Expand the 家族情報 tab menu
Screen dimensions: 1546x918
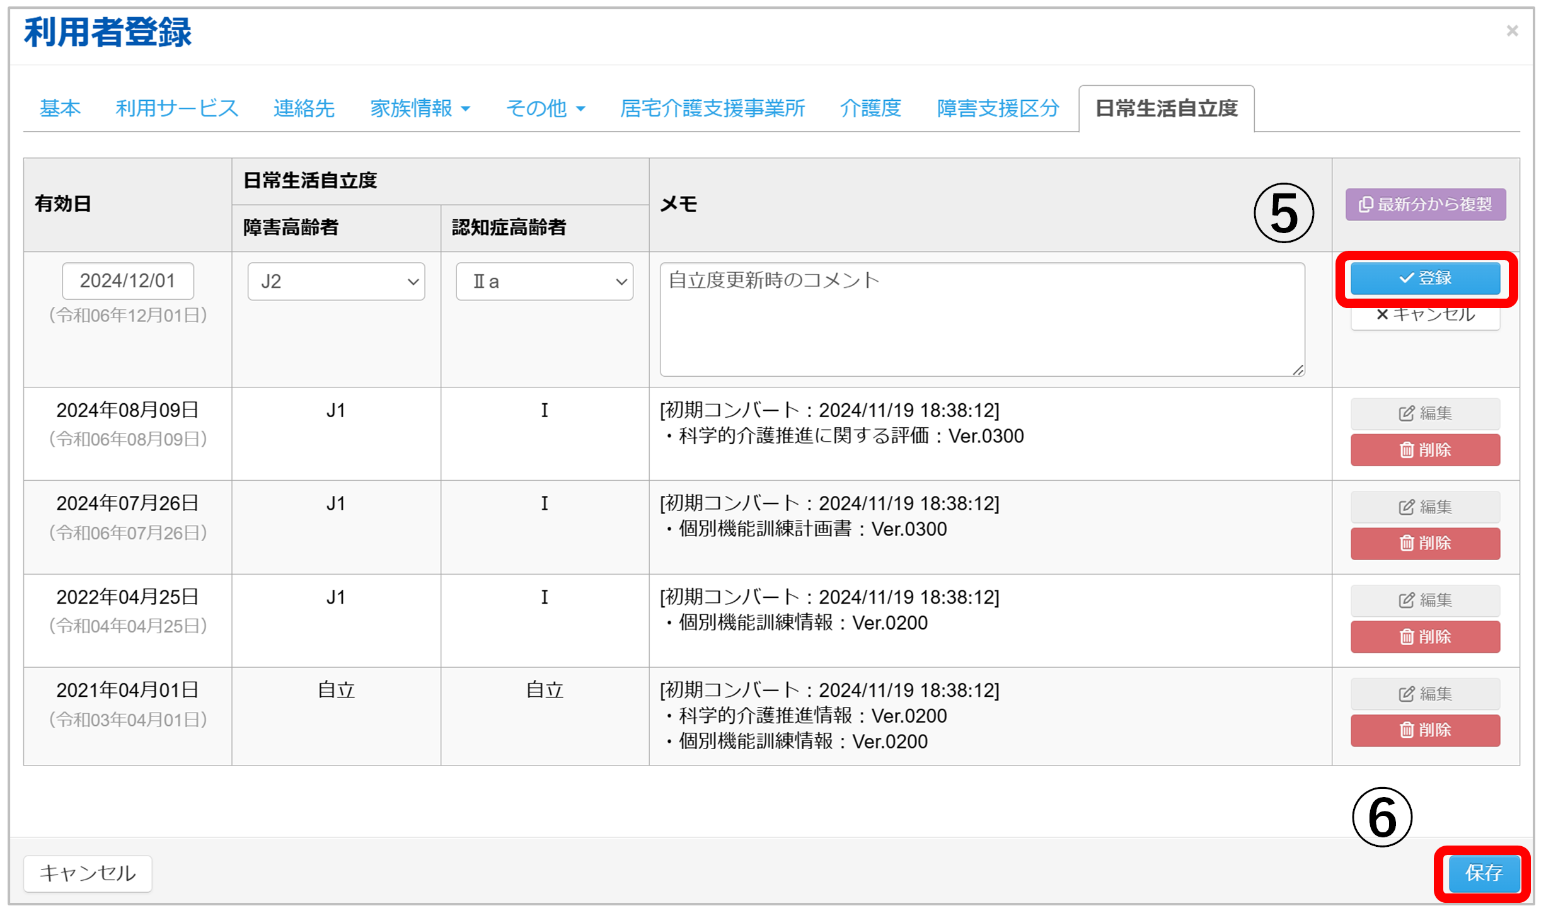click(x=420, y=108)
